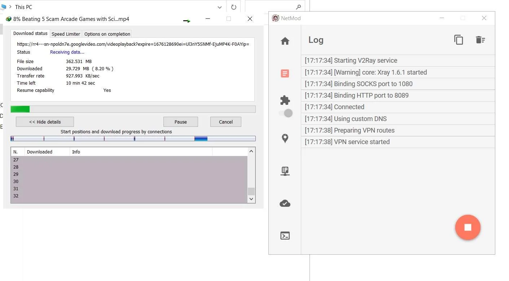Open the plugins puzzle icon in NetMod
This screenshot has height=281, width=509.
tap(285, 100)
